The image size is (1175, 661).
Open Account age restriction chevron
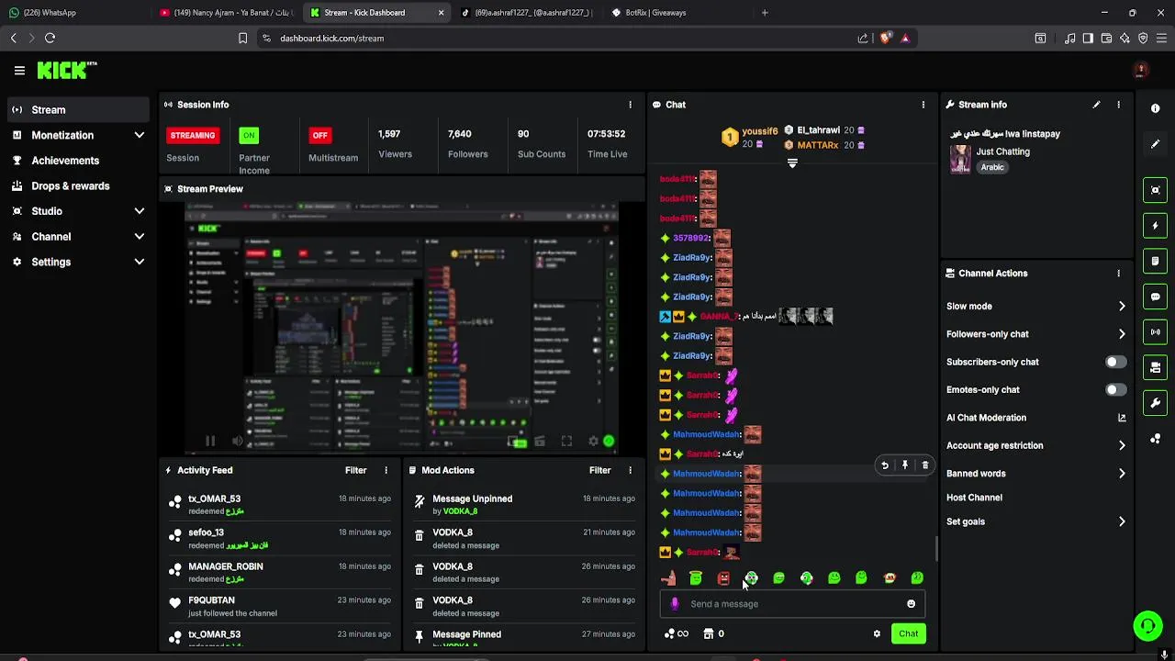click(1121, 445)
